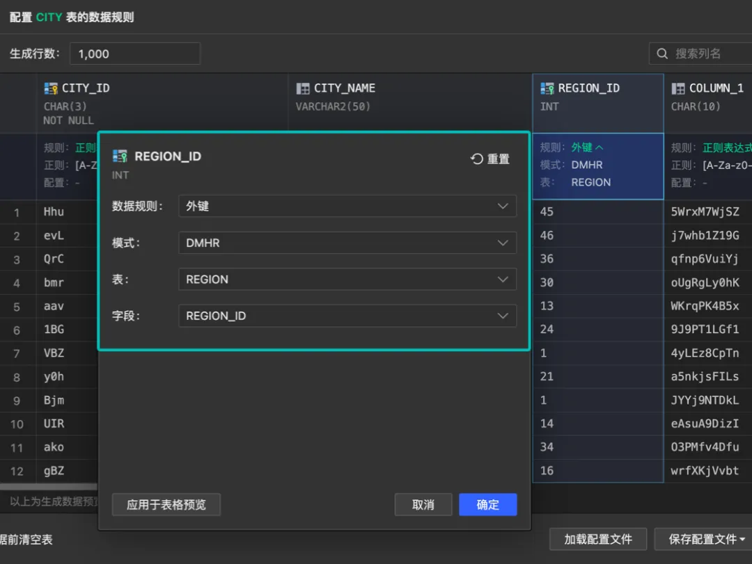The height and width of the screenshot is (564, 752).
Task: Click the COLUMN_1 cell qfnp6VuiYj
Action: [x=705, y=259]
